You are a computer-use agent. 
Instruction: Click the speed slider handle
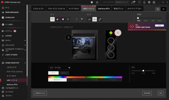pyautogui.click(x=143, y=71)
